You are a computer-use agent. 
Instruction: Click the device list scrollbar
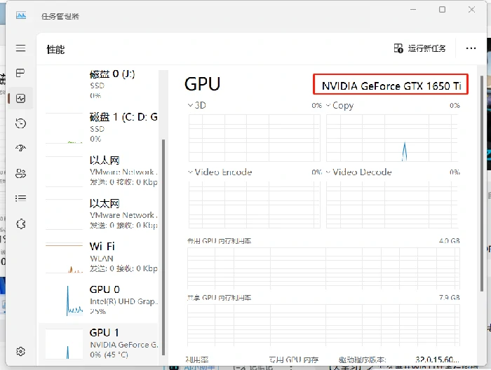163,247
